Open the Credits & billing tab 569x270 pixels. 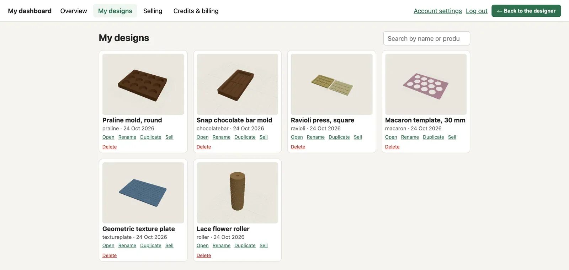[x=196, y=11]
